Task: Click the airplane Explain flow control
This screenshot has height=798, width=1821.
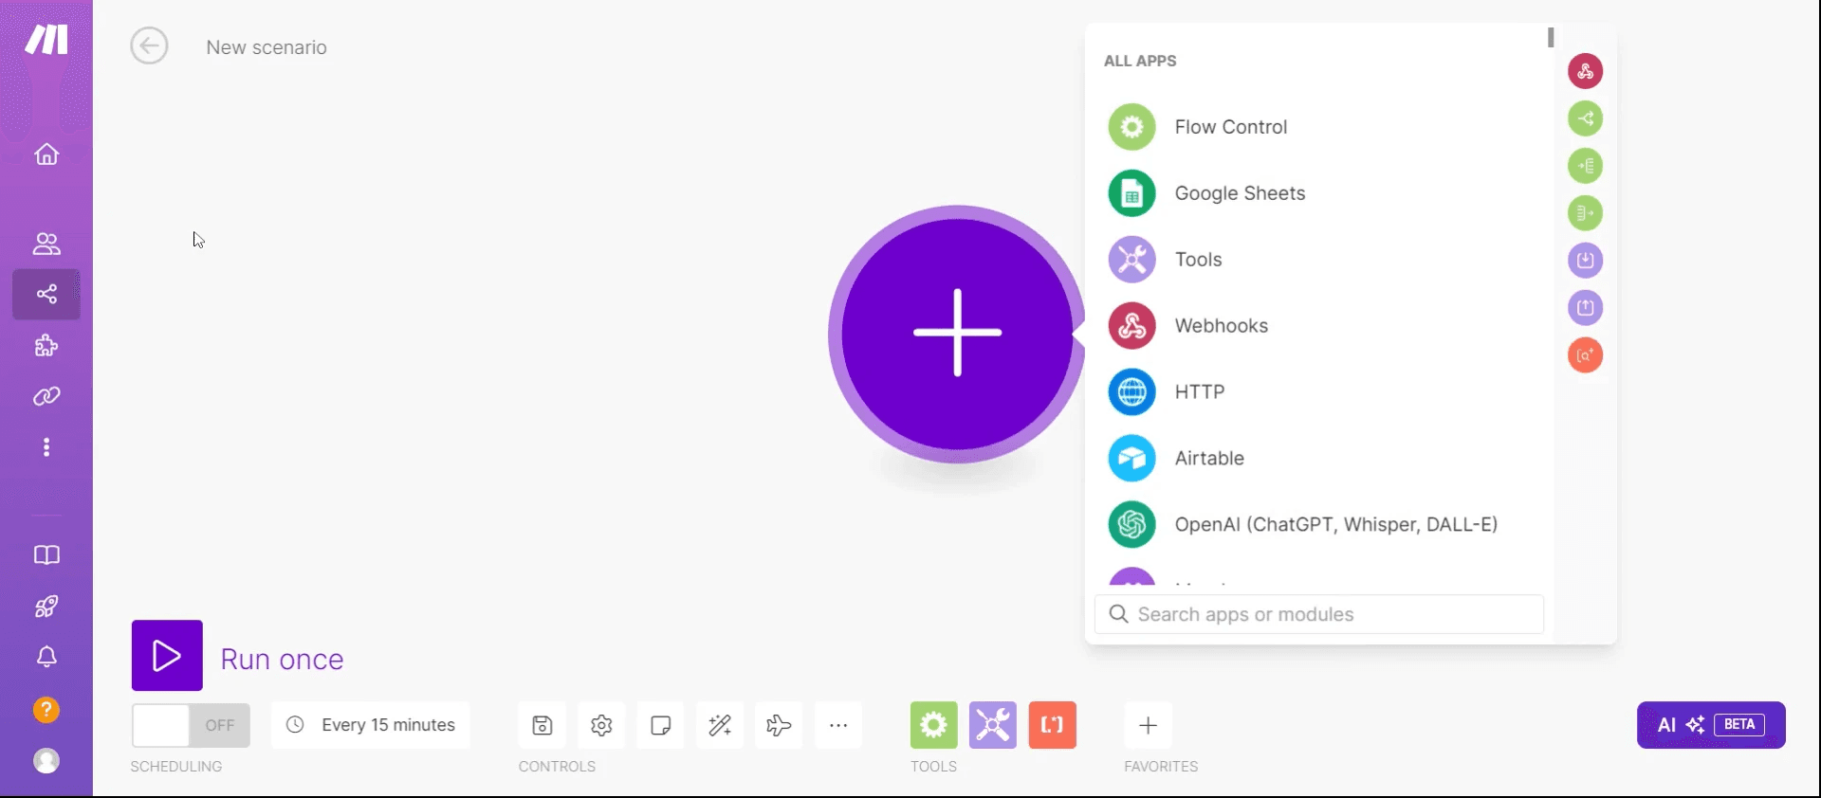Action: click(779, 725)
